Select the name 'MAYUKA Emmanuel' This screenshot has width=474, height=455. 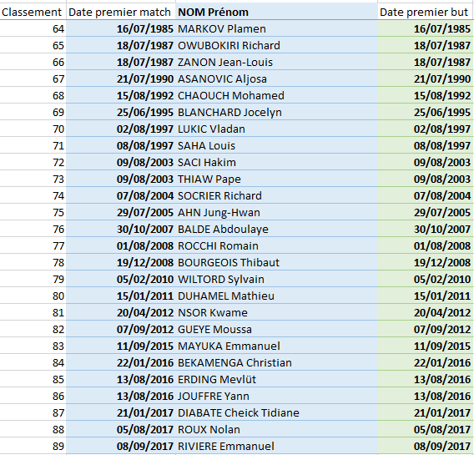pyautogui.click(x=229, y=346)
